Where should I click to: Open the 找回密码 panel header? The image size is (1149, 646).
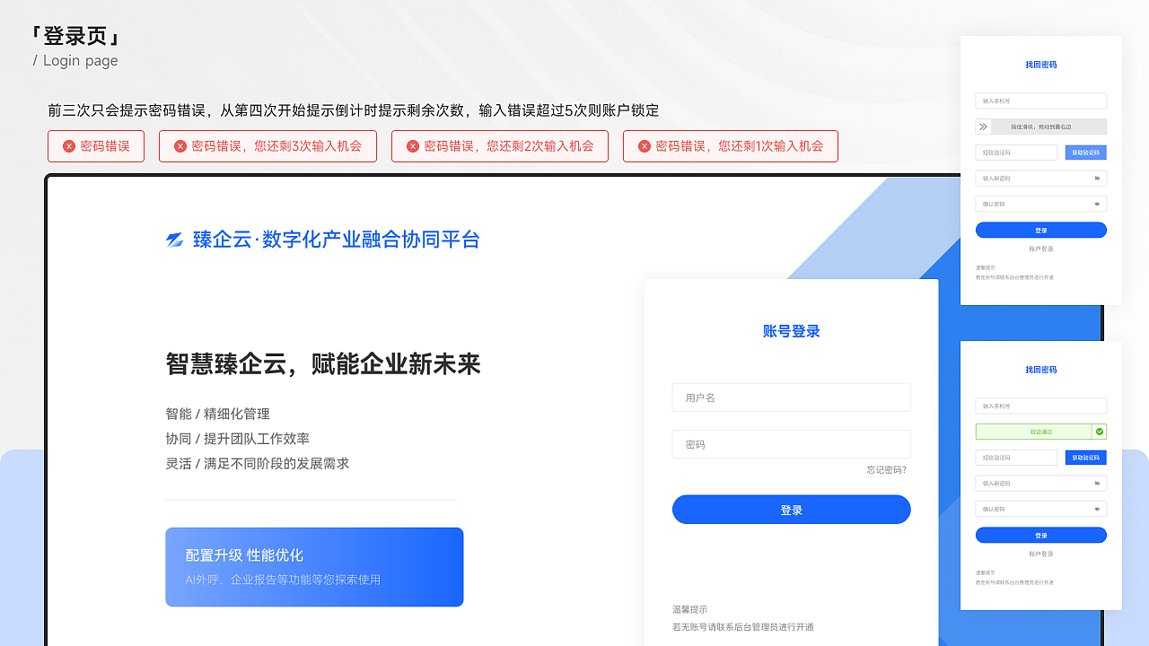point(1041,65)
